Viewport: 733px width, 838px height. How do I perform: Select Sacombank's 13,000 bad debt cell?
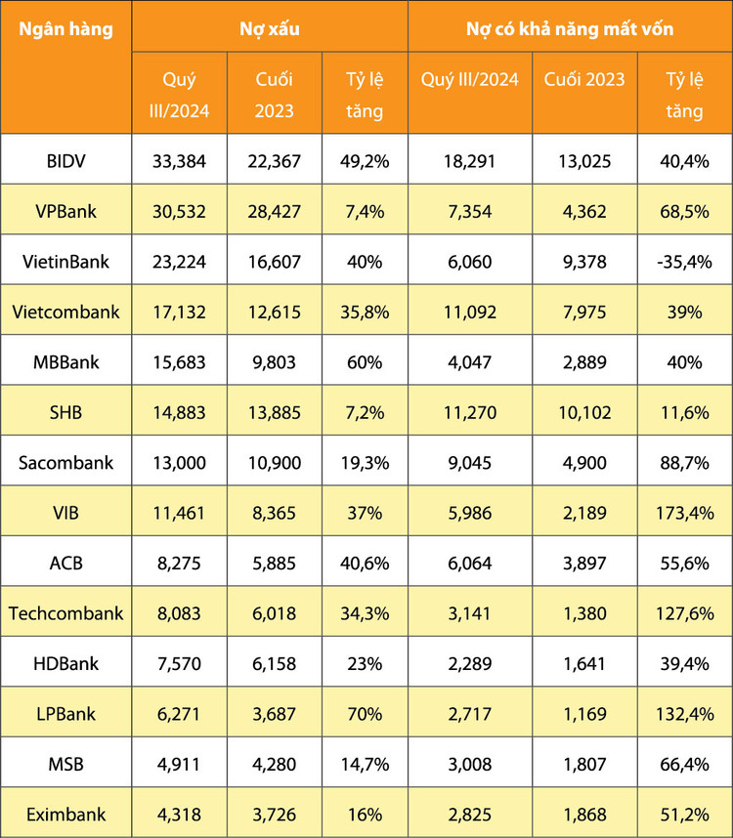[180, 463]
